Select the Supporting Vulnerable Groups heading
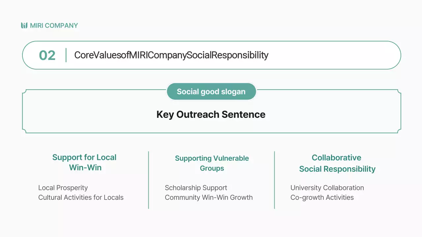Viewport: 422px width, 237px height. [212, 163]
